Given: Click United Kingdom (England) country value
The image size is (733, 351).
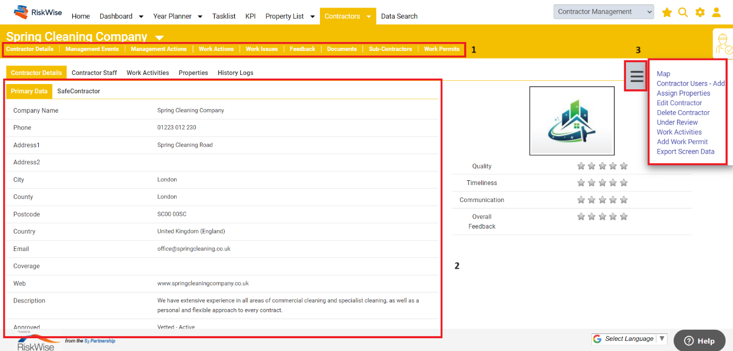Looking at the screenshot, I should [191, 231].
